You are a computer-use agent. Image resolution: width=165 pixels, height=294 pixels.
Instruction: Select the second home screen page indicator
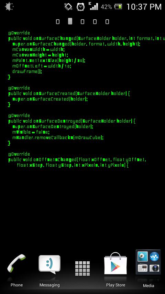click(70, 21)
